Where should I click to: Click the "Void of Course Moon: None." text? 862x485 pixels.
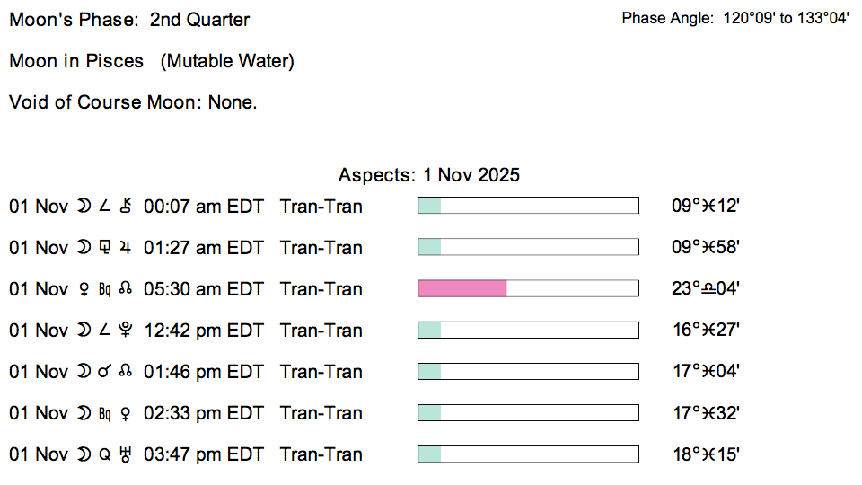133,102
